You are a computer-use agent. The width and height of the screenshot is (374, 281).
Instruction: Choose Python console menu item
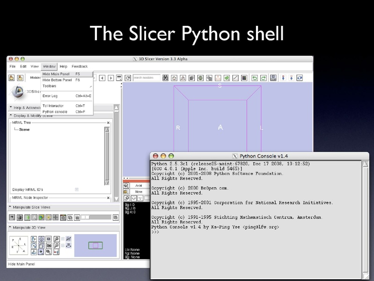pyautogui.click(x=67, y=112)
